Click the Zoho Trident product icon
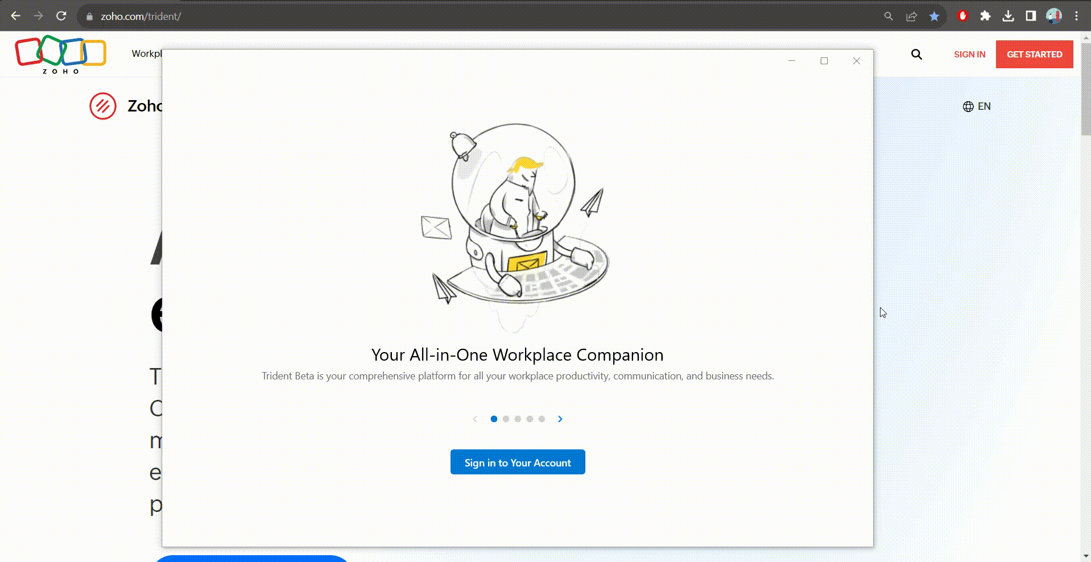Viewport: 1091px width, 562px height. click(x=103, y=106)
